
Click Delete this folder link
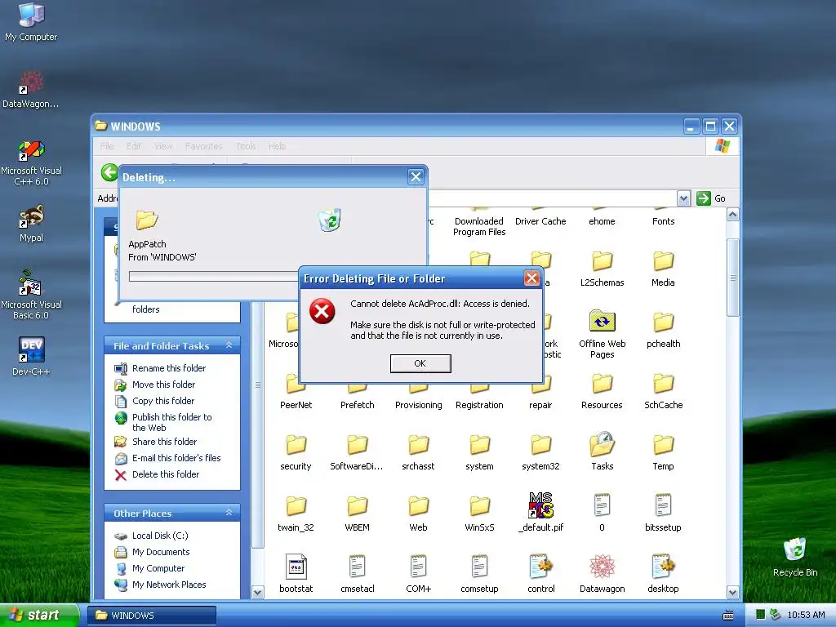click(165, 474)
